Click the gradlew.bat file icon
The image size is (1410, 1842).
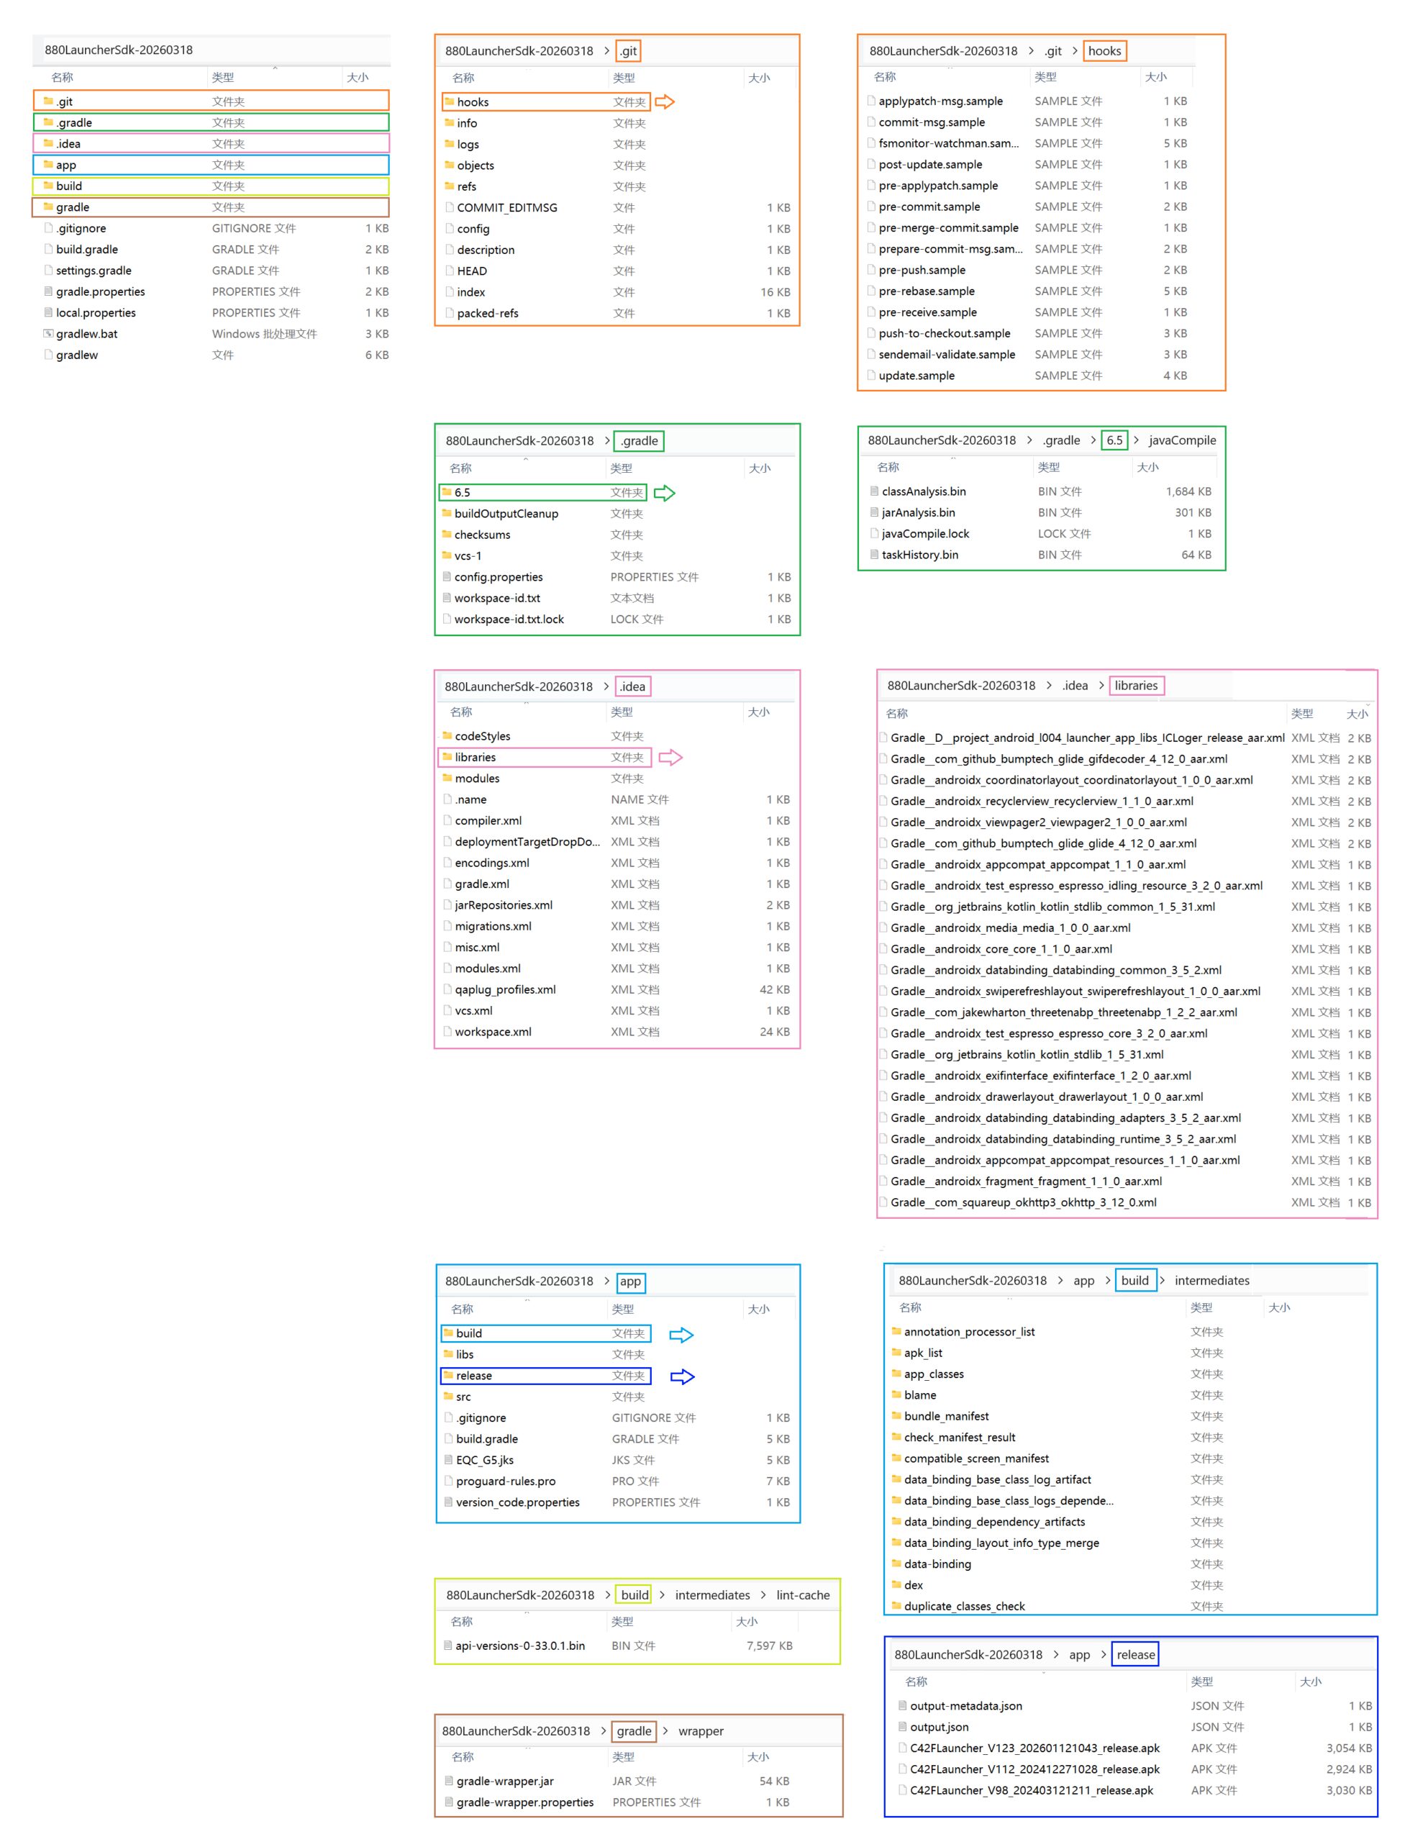pyautogui.click(x=49, y=333)
